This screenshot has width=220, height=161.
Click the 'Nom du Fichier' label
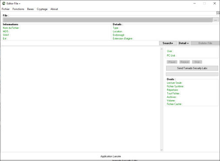click(x=11, y=28)
